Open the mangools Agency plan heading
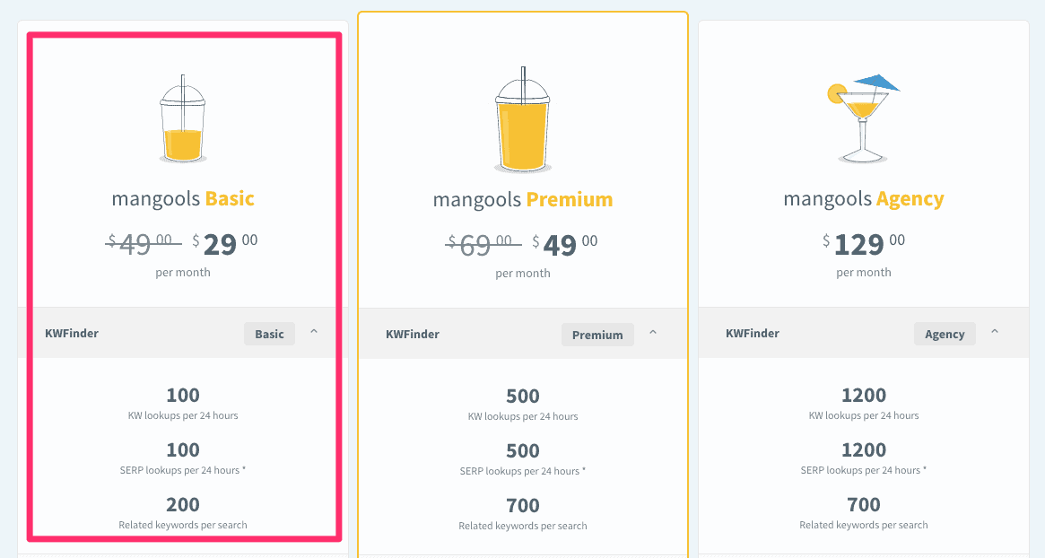 863,198
